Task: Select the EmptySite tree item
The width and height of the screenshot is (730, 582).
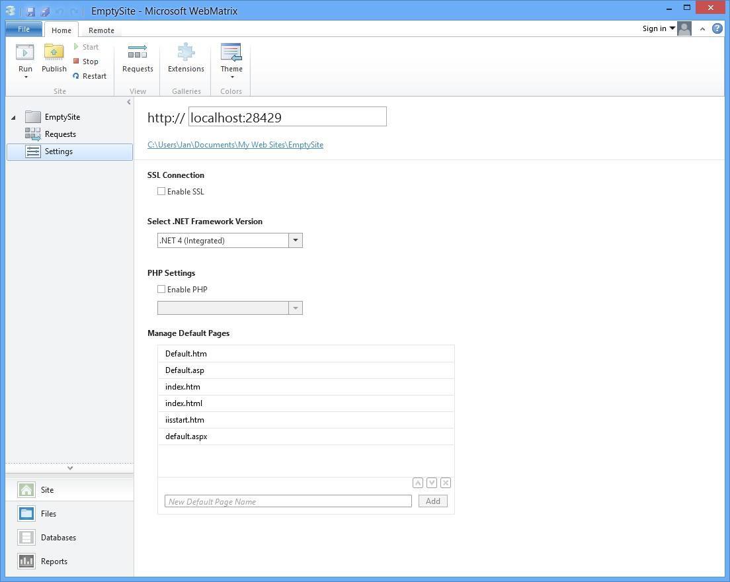Action: click(x=62, y=117)
